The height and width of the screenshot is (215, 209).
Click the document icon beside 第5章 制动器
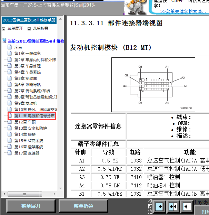[x=10, y=78]
